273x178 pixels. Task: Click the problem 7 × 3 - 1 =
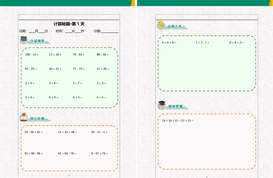[202, 43]
